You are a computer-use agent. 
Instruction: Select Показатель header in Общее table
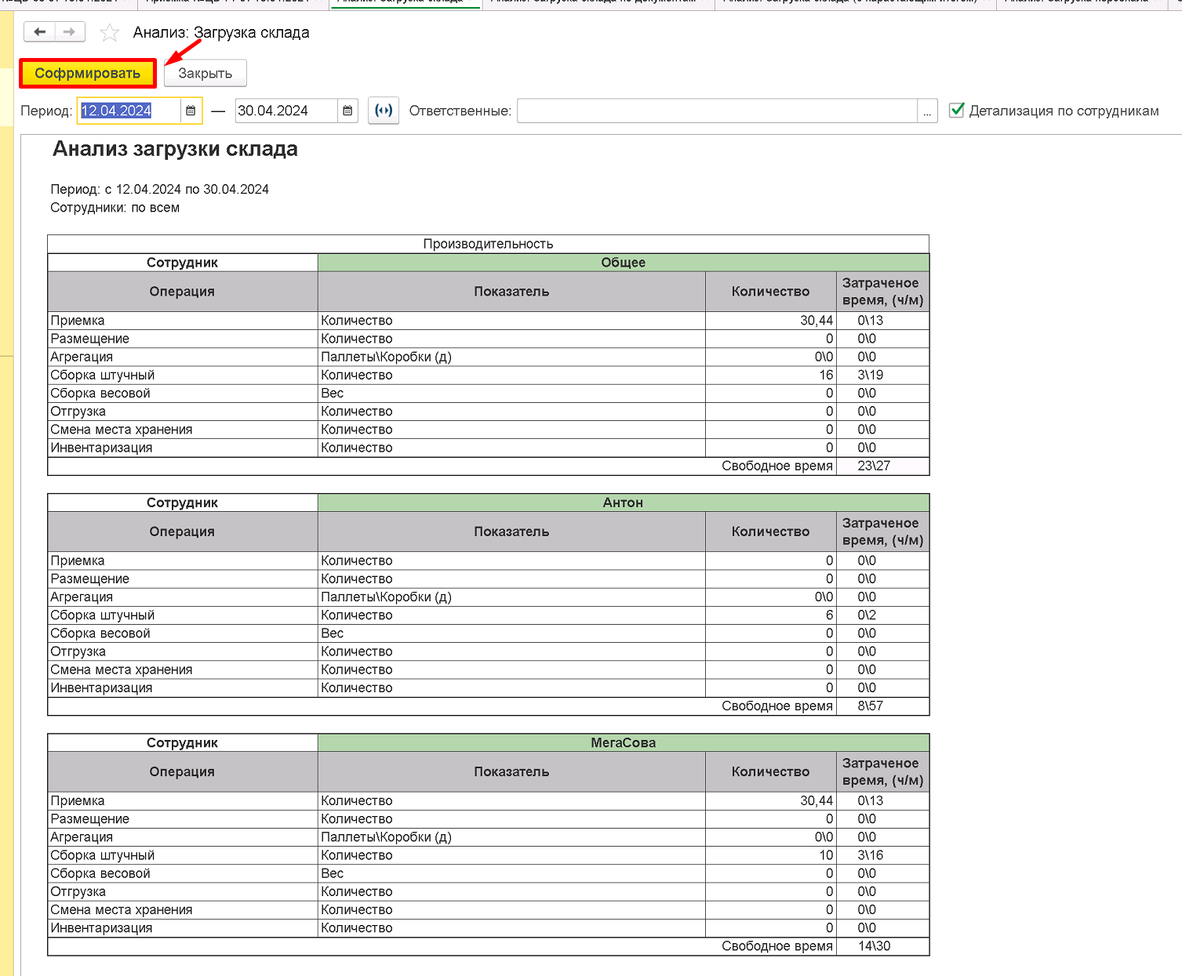[x=511, y=292]
